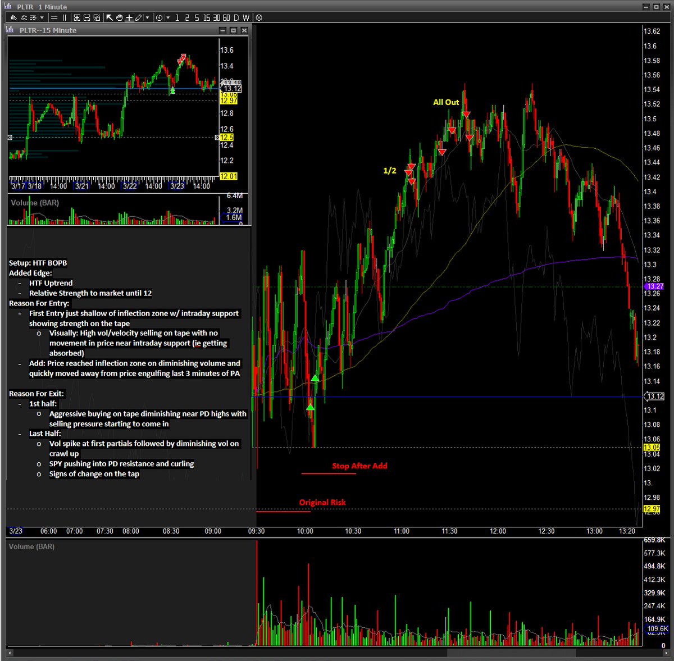Screen dimensions: 674x661
Task: Expand dropdown arrow after chart settings icon
Action: point(42,17)
